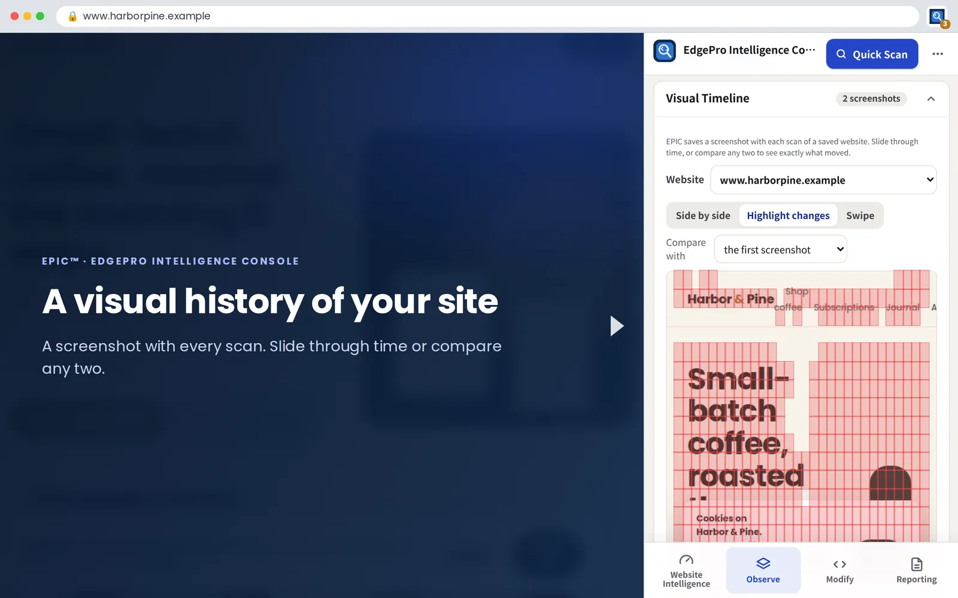The width and height of the screenshot is (958, 598).
Task: Click the play arrow beside the headline
Action: pos(617,326)
